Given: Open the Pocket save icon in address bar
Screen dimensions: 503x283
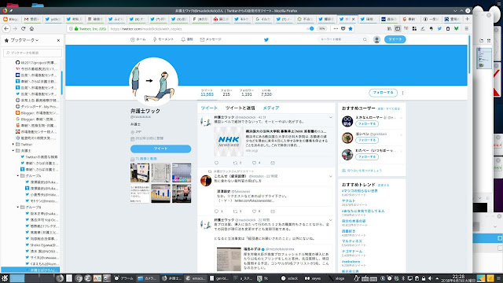Looking at the screenshot, I should click(343, 28).
